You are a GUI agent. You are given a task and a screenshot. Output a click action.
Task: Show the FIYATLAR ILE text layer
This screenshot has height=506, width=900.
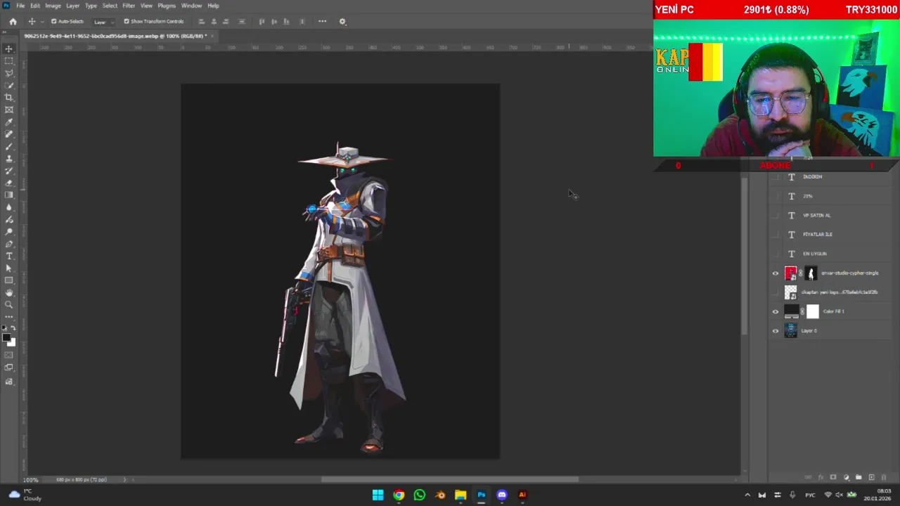(776, 235)
